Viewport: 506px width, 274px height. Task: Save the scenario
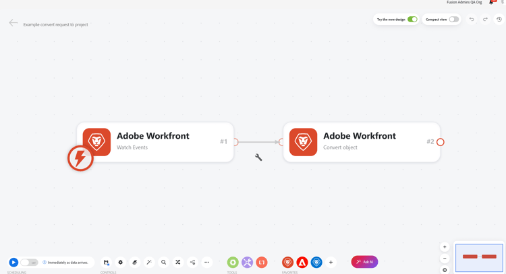tap(106, 263)
